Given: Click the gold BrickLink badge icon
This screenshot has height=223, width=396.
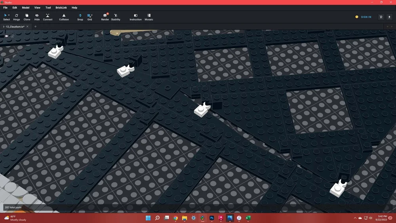Looking at the screenshot, I should [357, 17].
